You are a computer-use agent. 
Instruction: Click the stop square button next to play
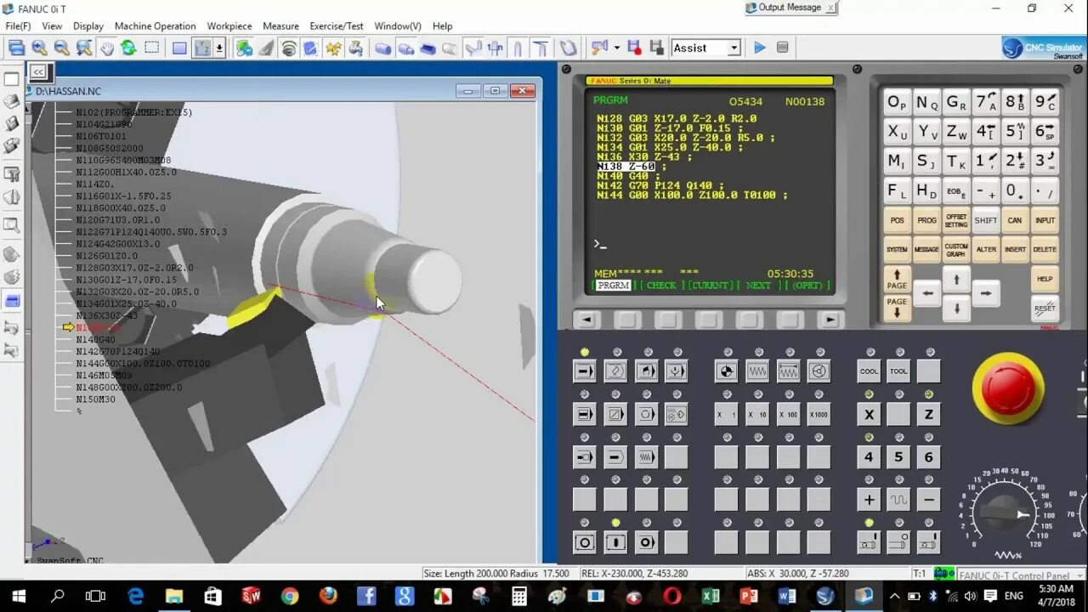click(782, 48)
